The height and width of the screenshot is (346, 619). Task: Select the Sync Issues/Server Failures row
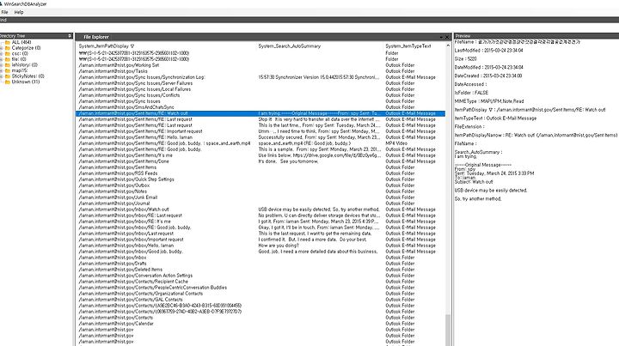pyautogui.click(x=260, y=83)
